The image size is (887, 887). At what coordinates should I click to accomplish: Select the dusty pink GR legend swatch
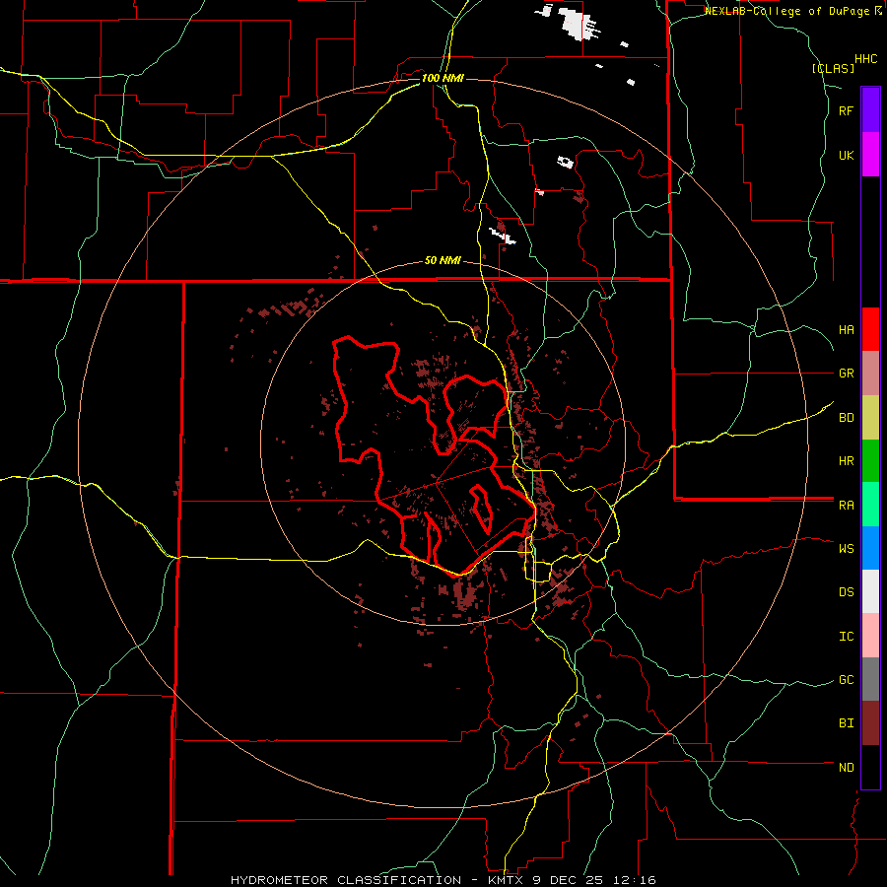pyautogui.click(x=870, y=374)
